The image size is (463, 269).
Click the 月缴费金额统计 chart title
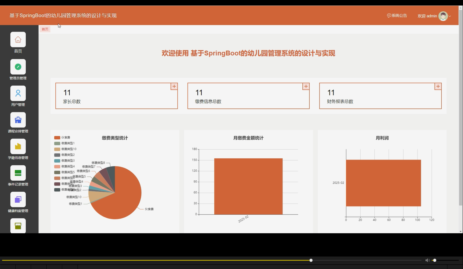coord(248,138)
